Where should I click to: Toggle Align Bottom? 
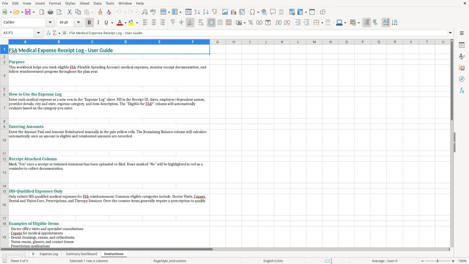click(190, 23)
